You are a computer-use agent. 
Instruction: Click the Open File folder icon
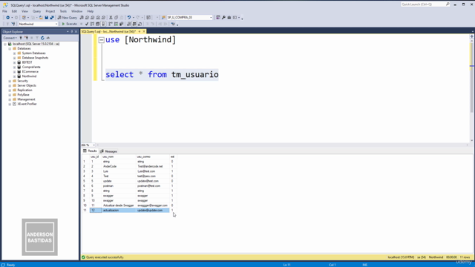41,18
